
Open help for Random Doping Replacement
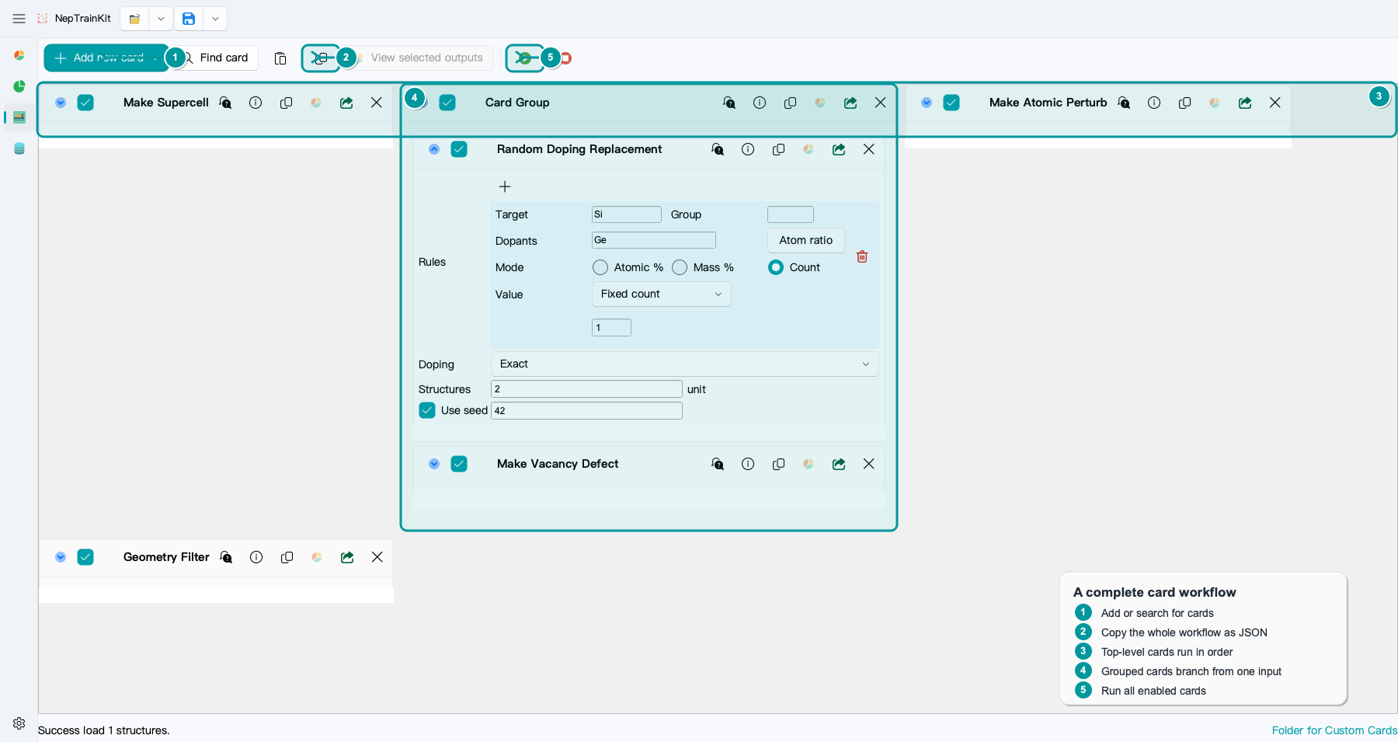click(718, 149)
